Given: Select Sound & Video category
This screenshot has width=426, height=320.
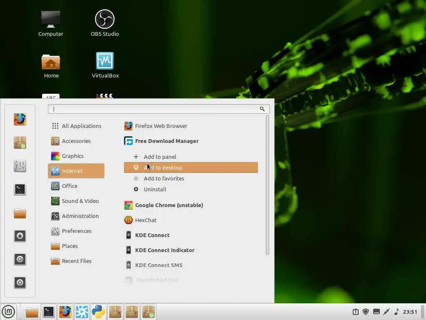Looking at the screenshot, I should (x=76, y=201).
